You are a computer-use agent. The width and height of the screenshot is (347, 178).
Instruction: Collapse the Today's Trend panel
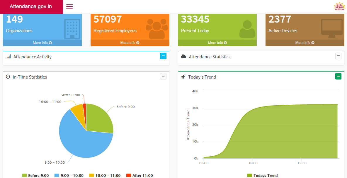338,76
